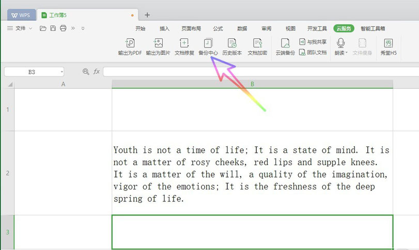Add a new tab with plus button
Viewport: 419px width, 250px height.
(147, 15)
